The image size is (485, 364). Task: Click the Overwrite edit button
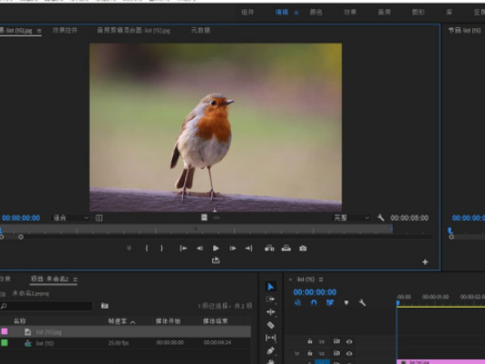[286, 248]
